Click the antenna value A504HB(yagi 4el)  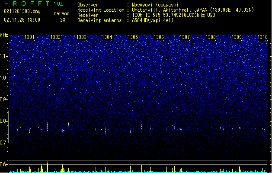point(153,20)
